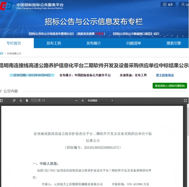This screenshot has height=187, width=189.
Task: Zoom out with the minus icon
Action: click(76, 101)
